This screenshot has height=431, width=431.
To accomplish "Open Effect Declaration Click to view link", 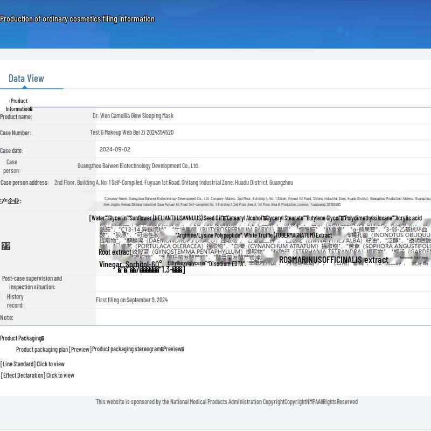I will (x=37, y=375).
